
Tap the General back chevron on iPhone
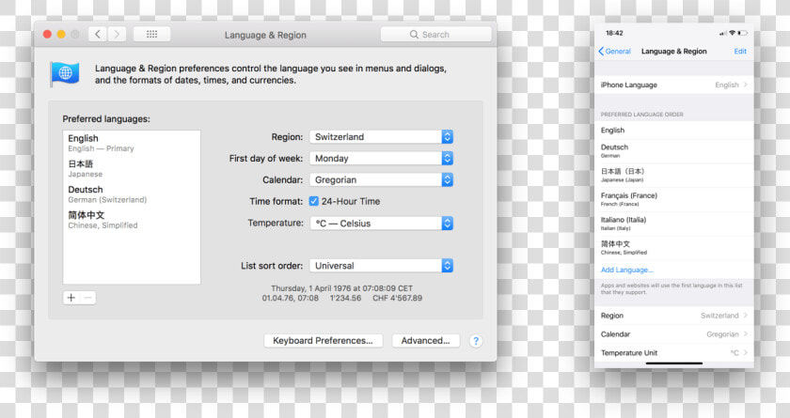point(601,52)
